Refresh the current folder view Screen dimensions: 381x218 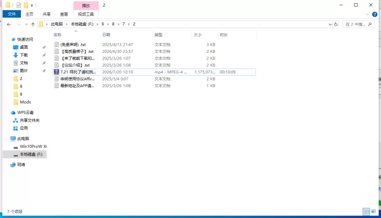[x=336, y=24]
